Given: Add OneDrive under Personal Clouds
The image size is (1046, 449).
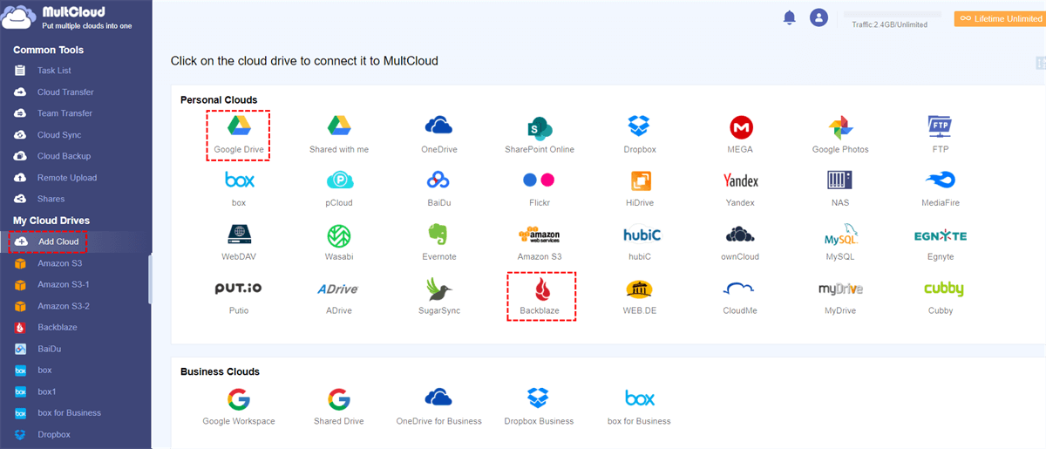Looking at the screenshot, I should (438, 135).
